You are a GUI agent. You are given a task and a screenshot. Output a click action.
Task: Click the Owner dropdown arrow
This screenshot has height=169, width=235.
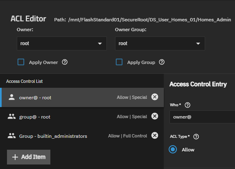coord(100,43)
